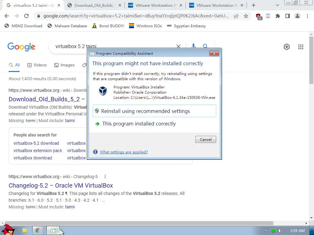Select Program Compatibility Assistant taskbar button
This screenshot has height=235, width=314.
click(53, 231)
